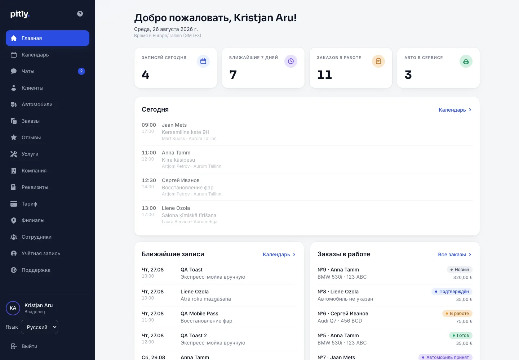Open the Реквизиты menu item
The width and height of the screenshot is (519, 360).
pos(48,187)
